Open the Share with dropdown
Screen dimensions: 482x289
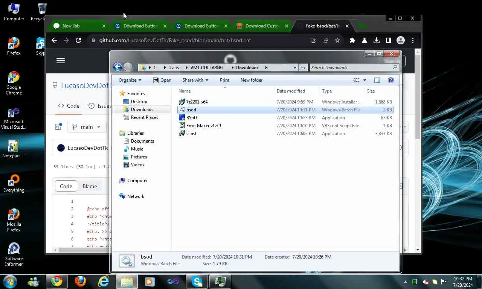195,80
